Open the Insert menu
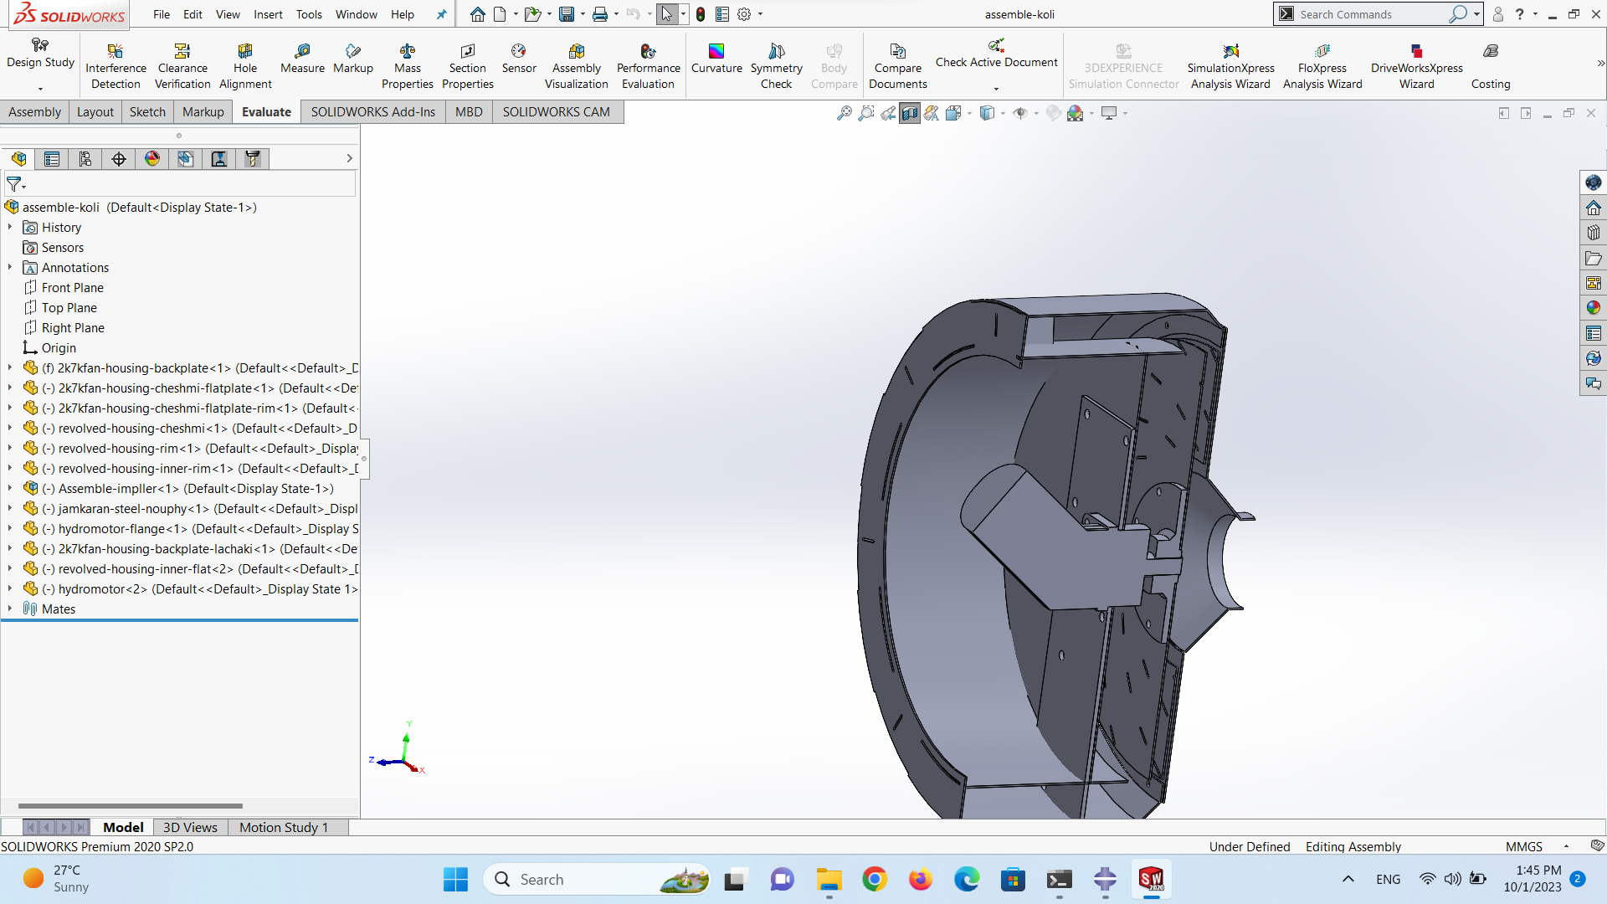Screen dimensions: 1607x904 pyautogui.click(x=268, y=14)
